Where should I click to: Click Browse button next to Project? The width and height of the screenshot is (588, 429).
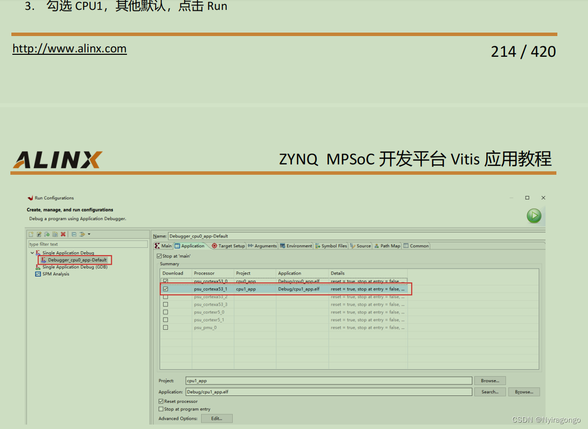tap(490, 381)
